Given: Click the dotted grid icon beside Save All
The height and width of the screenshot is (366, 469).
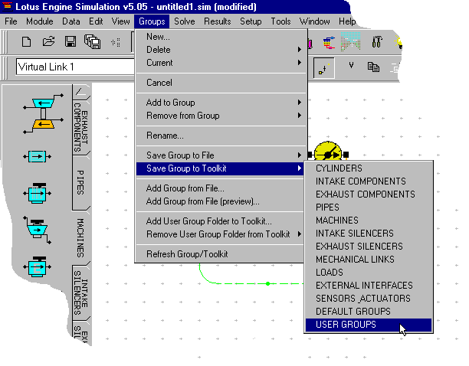Looking at the screenshot, I should click(116, 42).
